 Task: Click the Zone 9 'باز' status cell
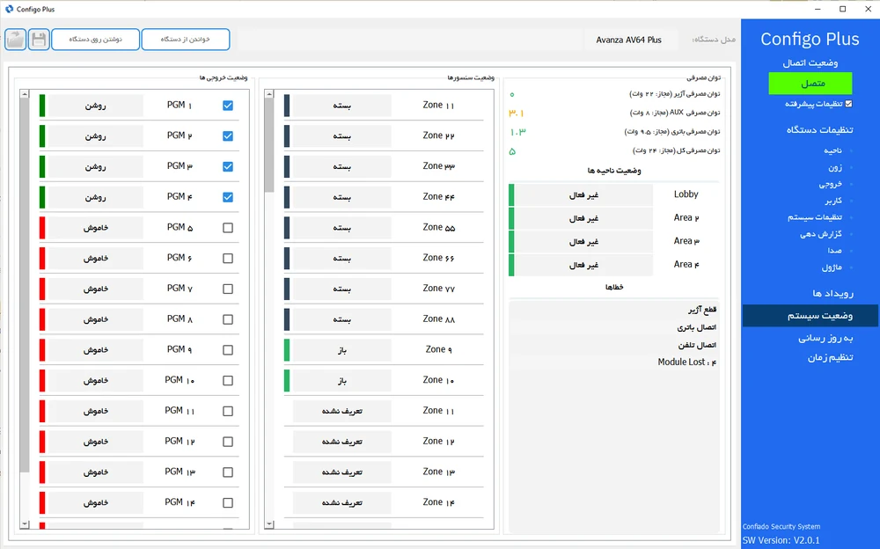tap(341, 350)
